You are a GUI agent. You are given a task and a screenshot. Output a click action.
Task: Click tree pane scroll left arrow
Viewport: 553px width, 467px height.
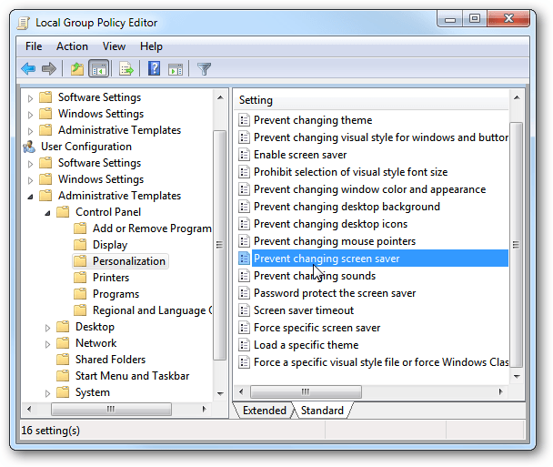(29, 409)
